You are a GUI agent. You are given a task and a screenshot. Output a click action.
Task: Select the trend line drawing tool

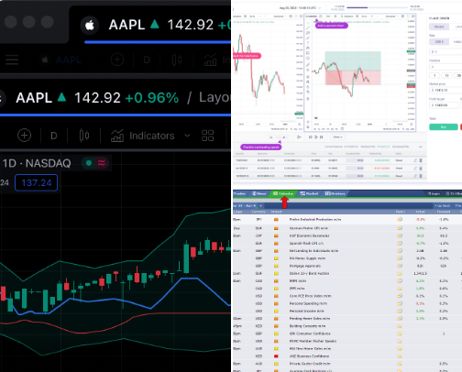[308, 27]
